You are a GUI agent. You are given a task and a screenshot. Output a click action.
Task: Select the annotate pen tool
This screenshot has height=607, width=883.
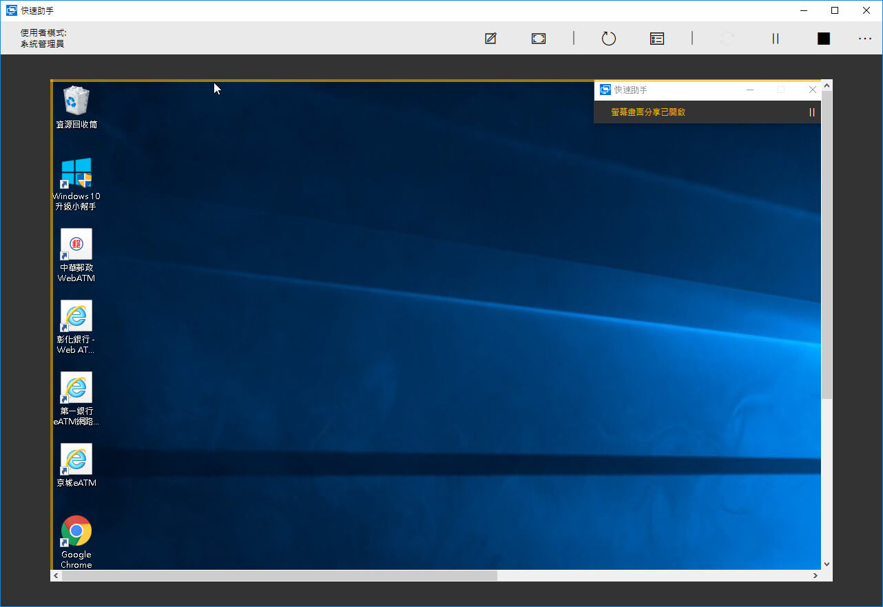[x=490, y=39]
